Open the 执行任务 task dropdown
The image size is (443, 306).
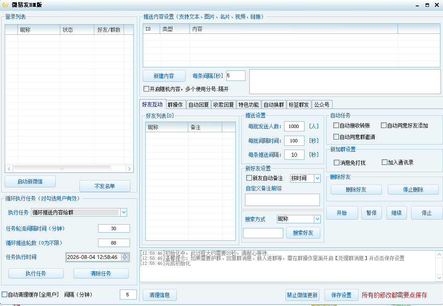coord(124,212)
